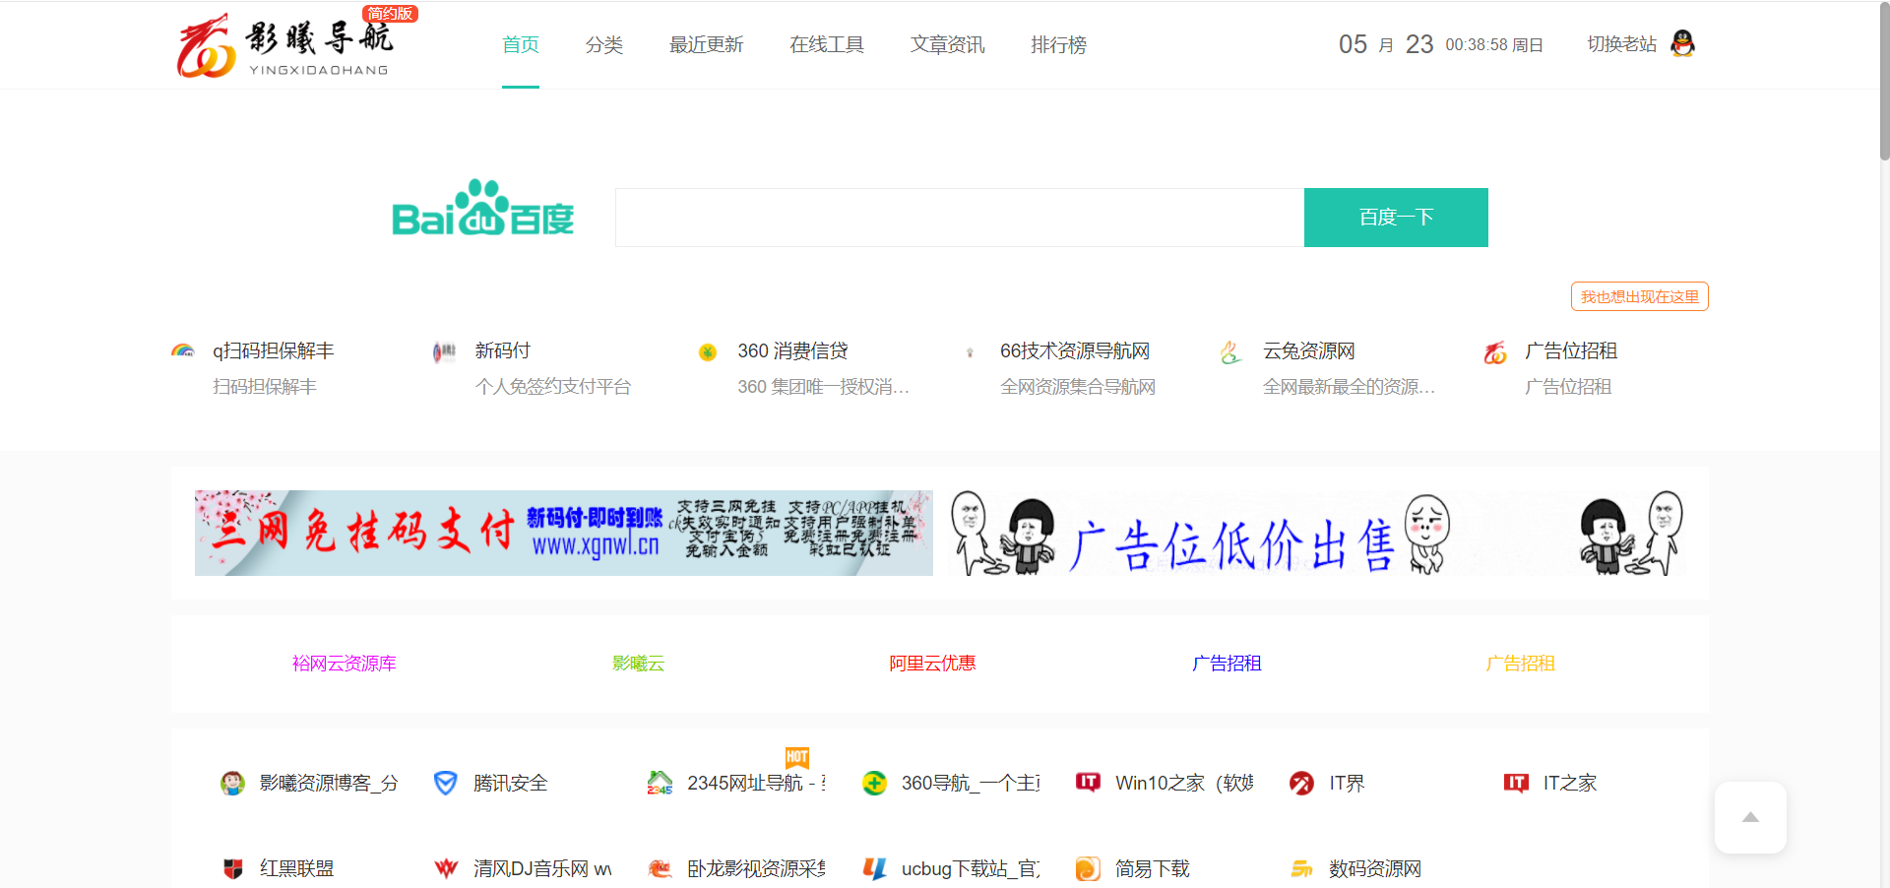The height and width of the screenshot is (888, 1890).
Task: Click the avatar icon of 影曦资源博客
Action: click(x=232, y=784)
